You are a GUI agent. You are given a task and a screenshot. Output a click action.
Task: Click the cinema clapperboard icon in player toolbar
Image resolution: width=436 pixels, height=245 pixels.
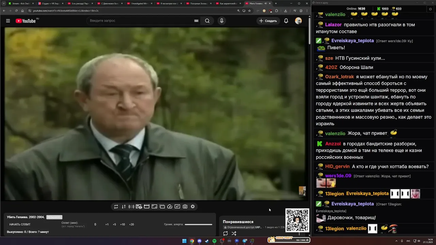click(147, 207)
